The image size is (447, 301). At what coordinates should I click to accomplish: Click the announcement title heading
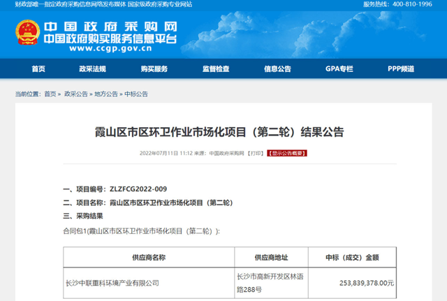pos(223,131)
